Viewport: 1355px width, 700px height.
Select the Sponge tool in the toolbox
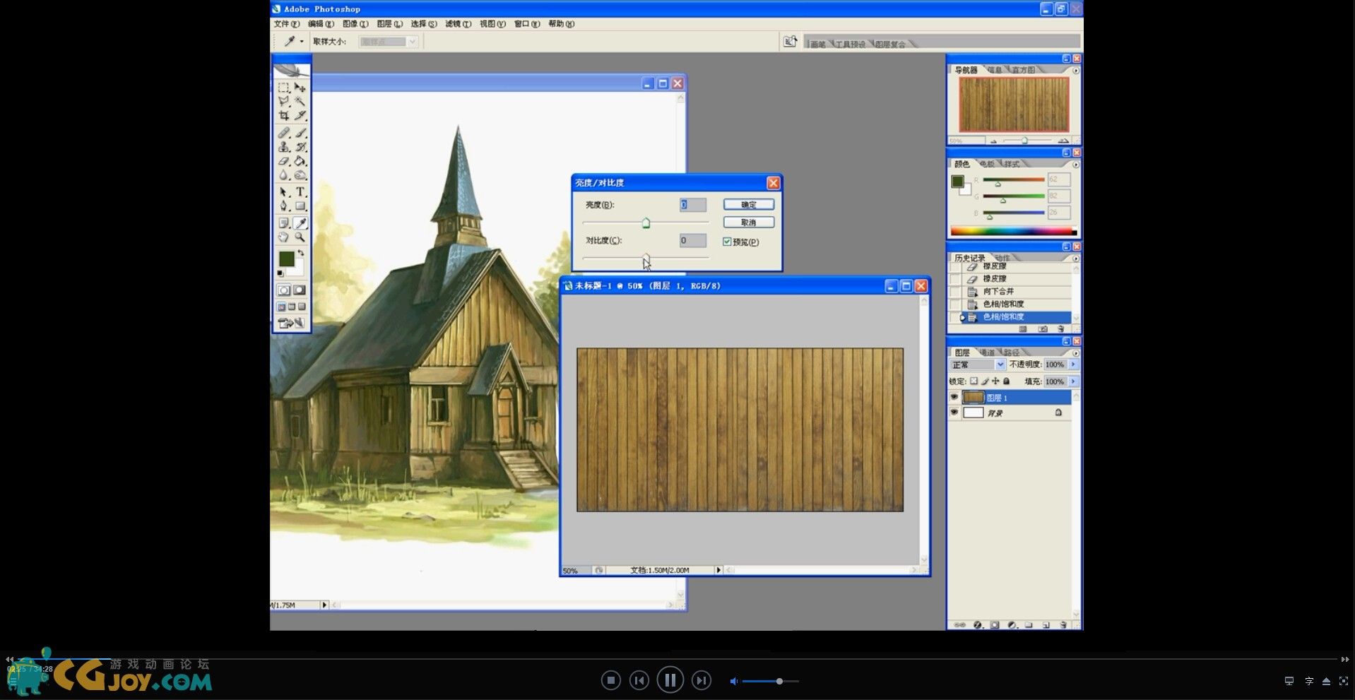point(300,175)
